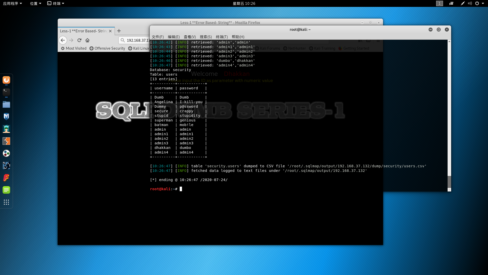Open the 终端(T) terminal menu
The height and width of the screenshot is (275, 488).
[x=222, y=37]
